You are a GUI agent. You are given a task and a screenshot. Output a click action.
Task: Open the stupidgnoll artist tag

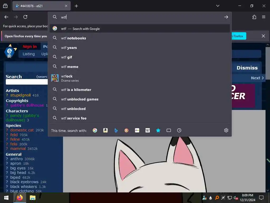[21, 95]
